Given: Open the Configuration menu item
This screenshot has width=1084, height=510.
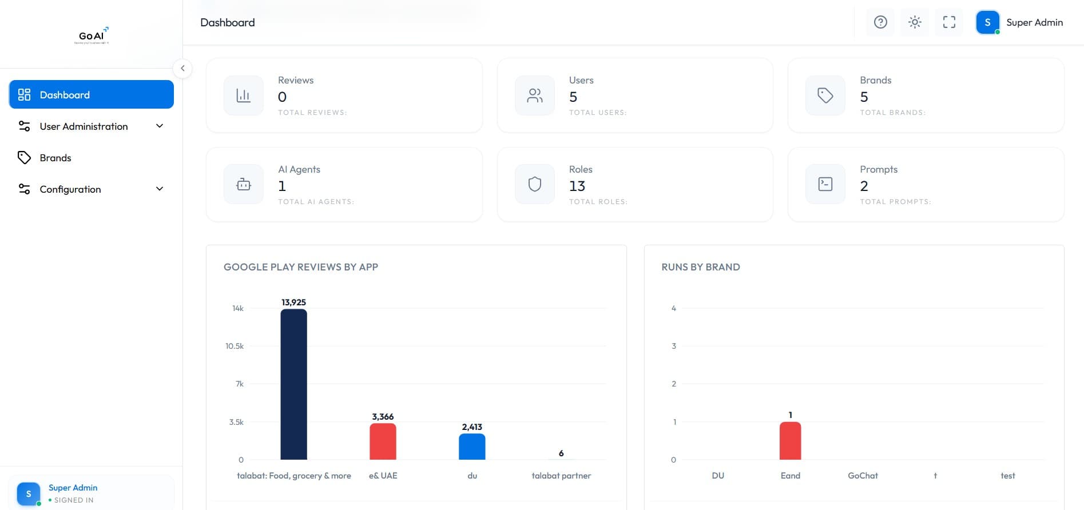Looking at the screenshot, I should pos(92,189).
